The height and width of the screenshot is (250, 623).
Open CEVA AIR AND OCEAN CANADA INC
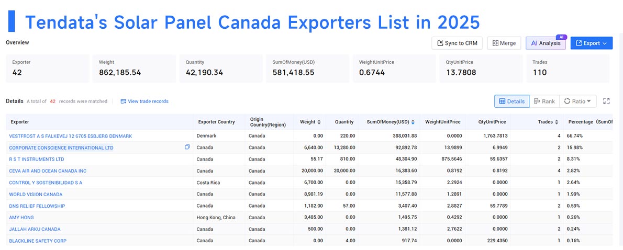(48, 171)
